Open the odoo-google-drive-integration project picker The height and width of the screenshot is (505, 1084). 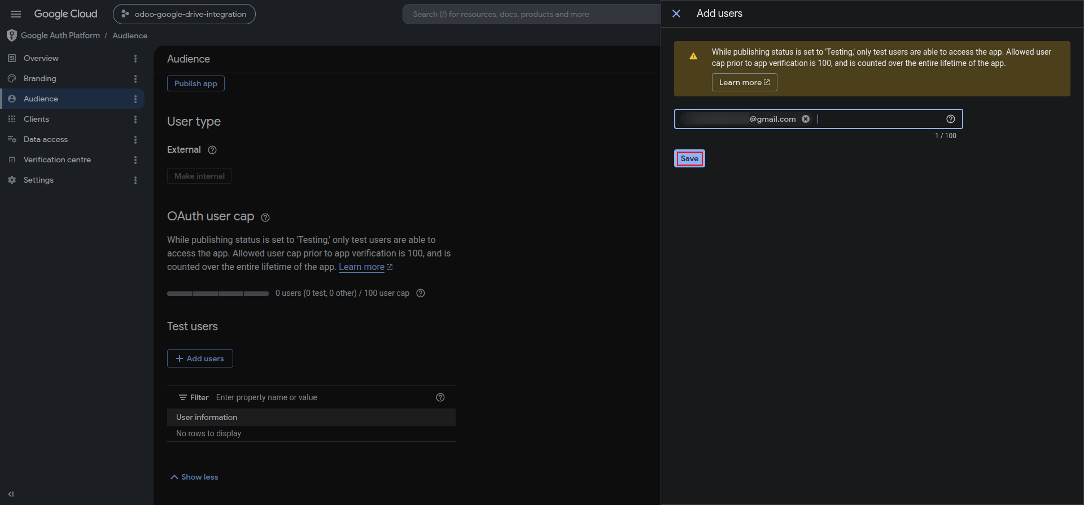point(184,14)
